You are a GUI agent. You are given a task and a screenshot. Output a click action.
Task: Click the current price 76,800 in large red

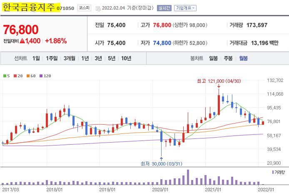click(21, 30)
